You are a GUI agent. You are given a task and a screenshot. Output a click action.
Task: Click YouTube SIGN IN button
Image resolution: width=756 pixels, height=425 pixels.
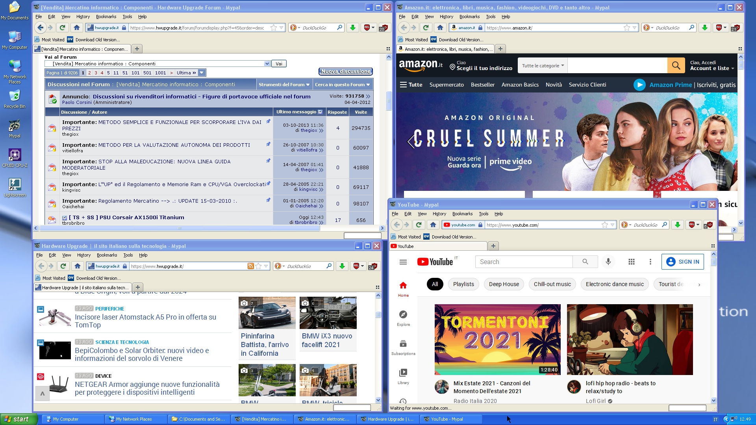pyautogui.click(x=683, y=262)
